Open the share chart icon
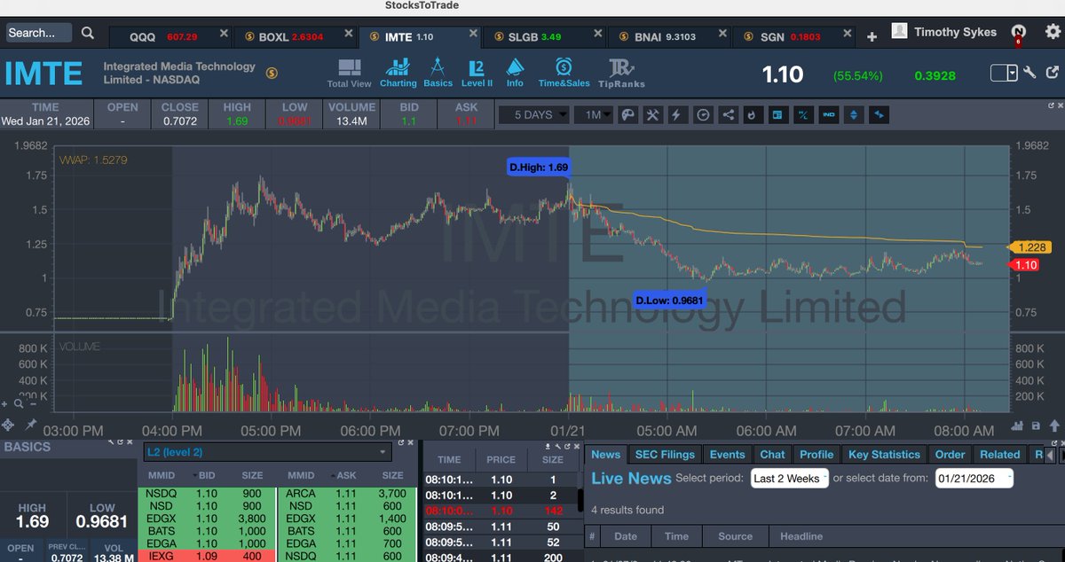The height and width of the screenshot is (562, 1065). coord(729,114)
